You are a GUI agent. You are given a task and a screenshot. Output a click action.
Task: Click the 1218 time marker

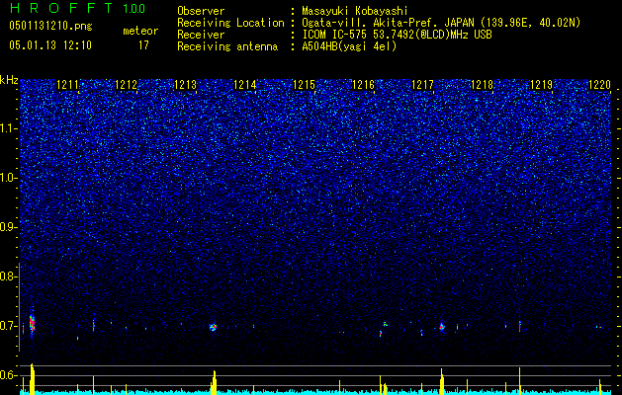click(482, 84)
